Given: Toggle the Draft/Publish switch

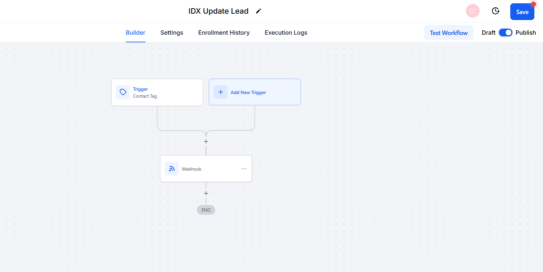Looking at the screenshot, I should pyautogui.click(x=505, y=33).
